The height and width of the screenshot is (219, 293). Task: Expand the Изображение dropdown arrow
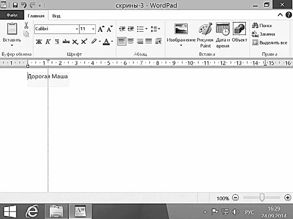(x=181, y=45)
